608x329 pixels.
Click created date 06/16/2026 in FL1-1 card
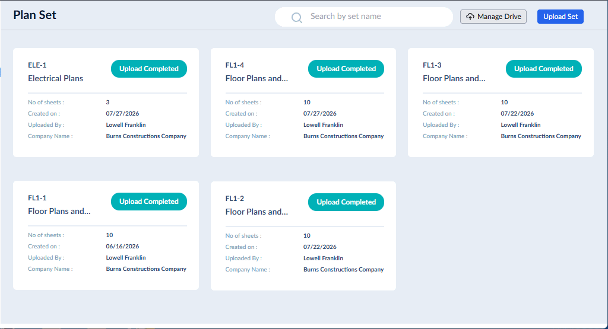point(122,246)
